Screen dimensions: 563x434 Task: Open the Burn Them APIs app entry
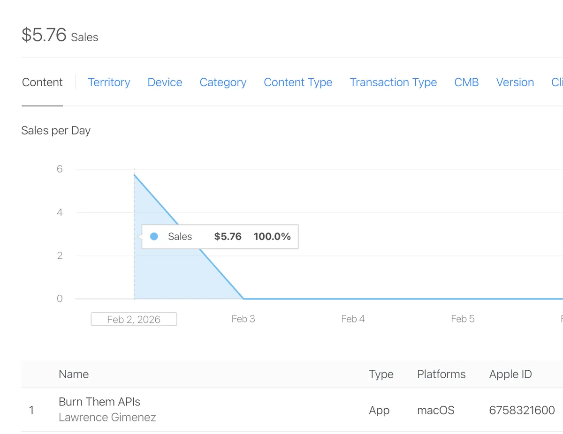[x=99, y=402]
